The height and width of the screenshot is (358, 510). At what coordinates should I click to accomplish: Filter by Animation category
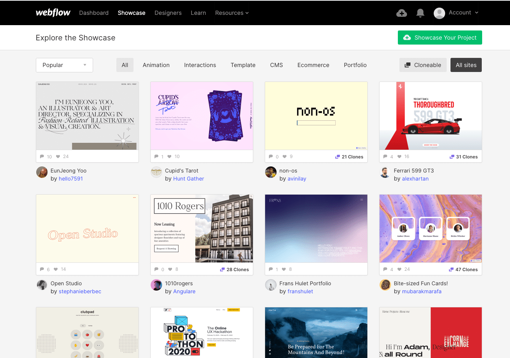click(156, 65)
